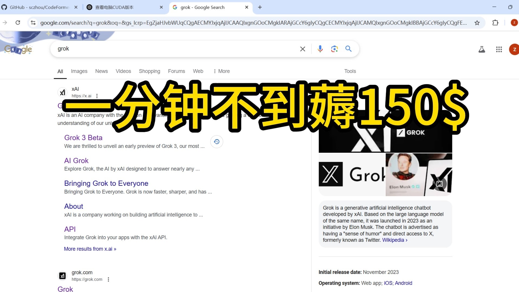Reload the current page
The width and height of the screenshot is (519, 292).
point(18,23)
